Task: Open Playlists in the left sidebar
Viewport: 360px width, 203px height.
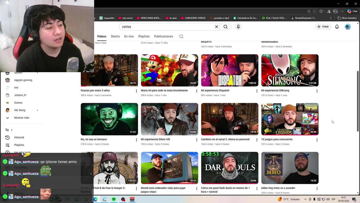Action: click(19, 145)
